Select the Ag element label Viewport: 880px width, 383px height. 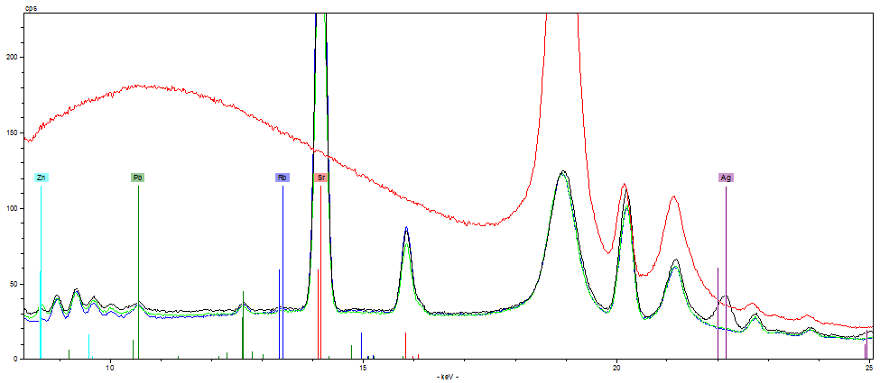point(726,178)
